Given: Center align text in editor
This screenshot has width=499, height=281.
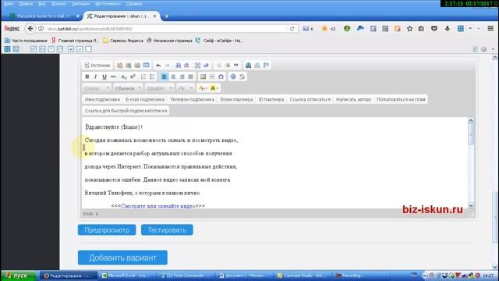Looking at the screenshot, I should tap(173, 76).
